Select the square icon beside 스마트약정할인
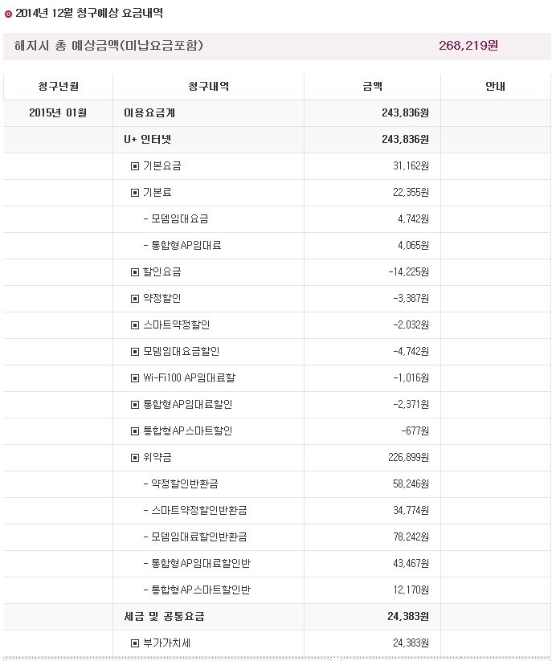Screen dimensions: 552x661 135,325
